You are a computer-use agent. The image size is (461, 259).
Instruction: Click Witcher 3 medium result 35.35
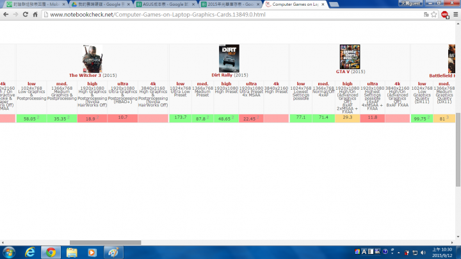click(x=61, y=119)
